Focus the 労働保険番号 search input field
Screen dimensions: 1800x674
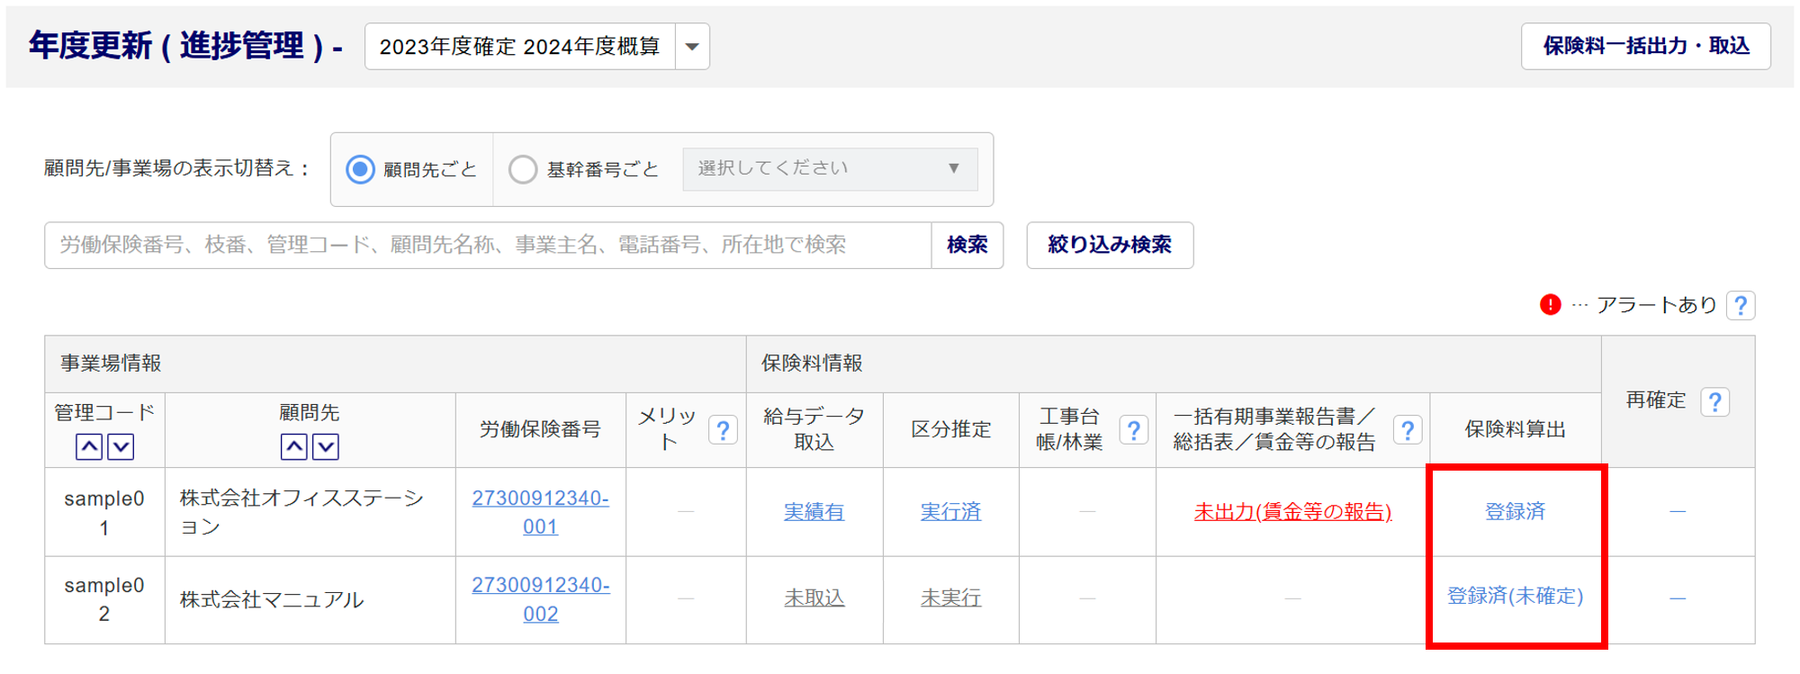click(487, 245)
